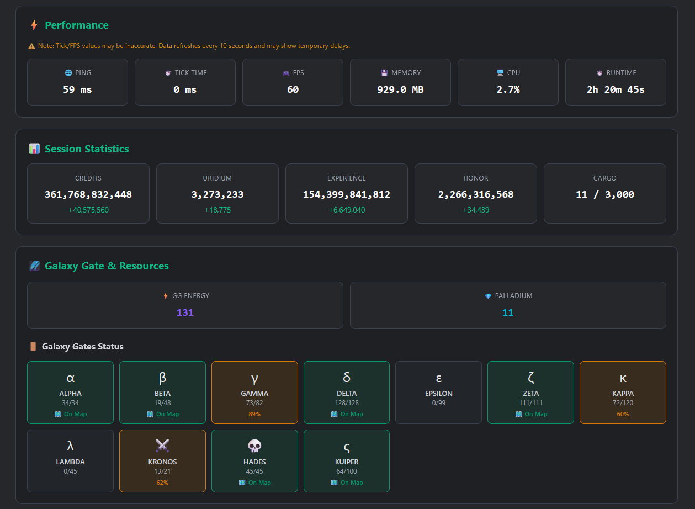Open the Epsilon gate card

coord(438,393)
